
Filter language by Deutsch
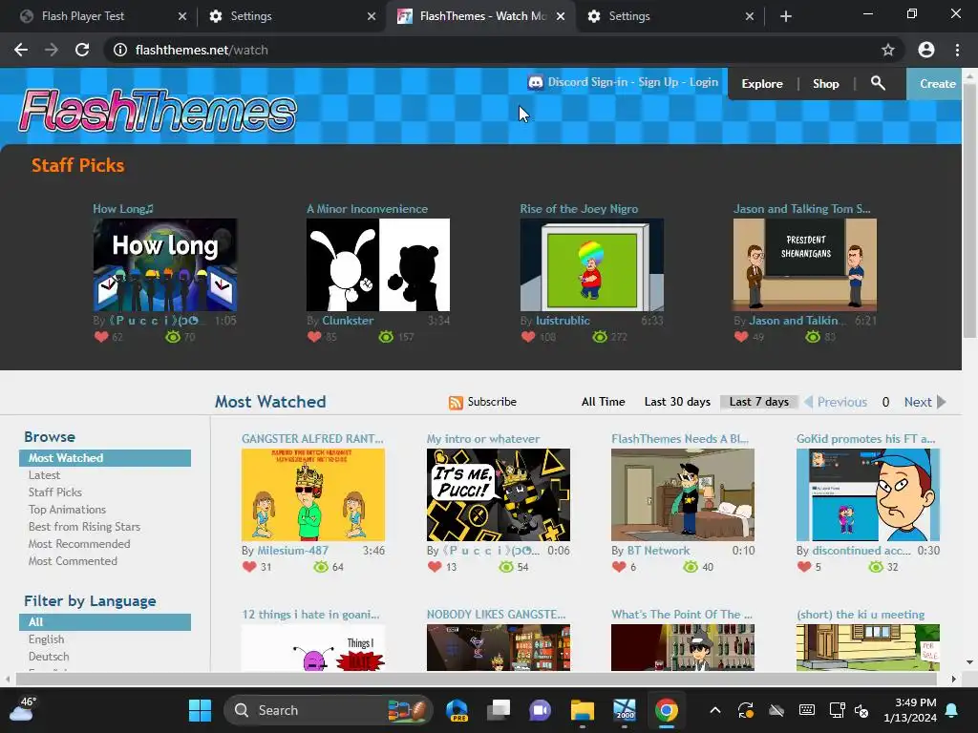49,657
